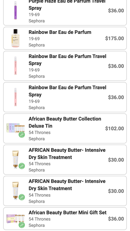The width and height of the screenshot is (130, 231).
Task: Tap the Purple Haze travel spray thumbnail
Action: (x=15, y=10)
